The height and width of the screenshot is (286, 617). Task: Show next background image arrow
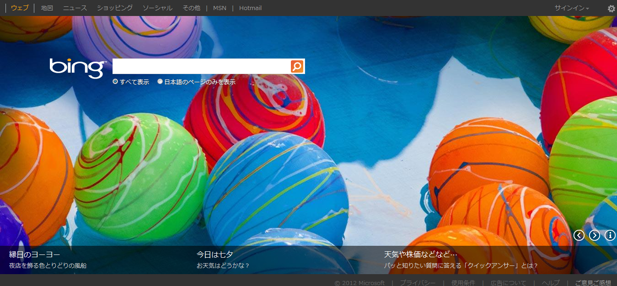pos(594,235)
